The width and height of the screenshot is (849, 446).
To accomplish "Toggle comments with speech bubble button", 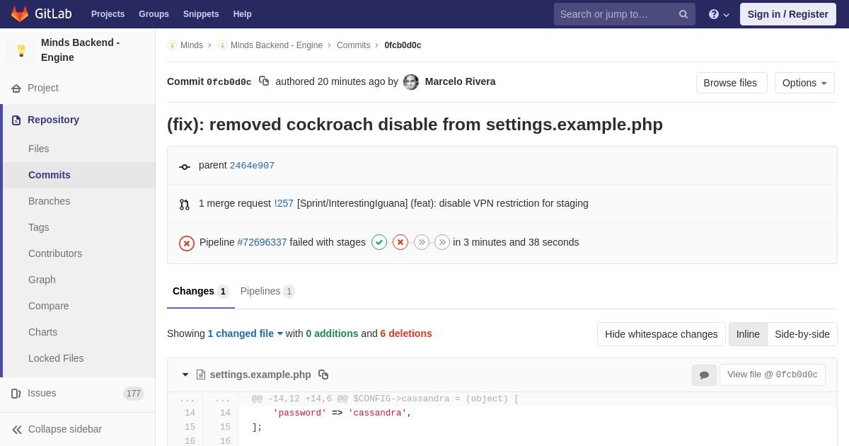I will (704, 375).
